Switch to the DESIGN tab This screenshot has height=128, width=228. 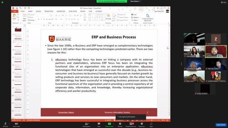point(38,11)
